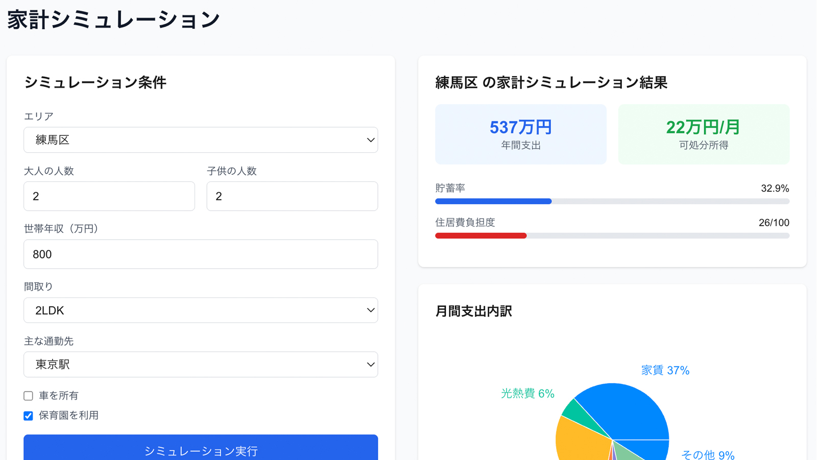Open the エリア dropdown showing 練馬区
The image size is (817, 460).
(201, 140)
